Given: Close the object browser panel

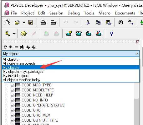Looking at the screenshot, I should coord(138,42).
